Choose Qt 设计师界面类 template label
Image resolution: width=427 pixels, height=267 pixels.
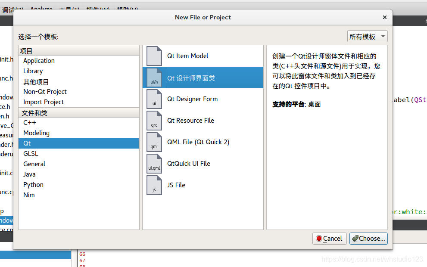[x=191, y=78]
